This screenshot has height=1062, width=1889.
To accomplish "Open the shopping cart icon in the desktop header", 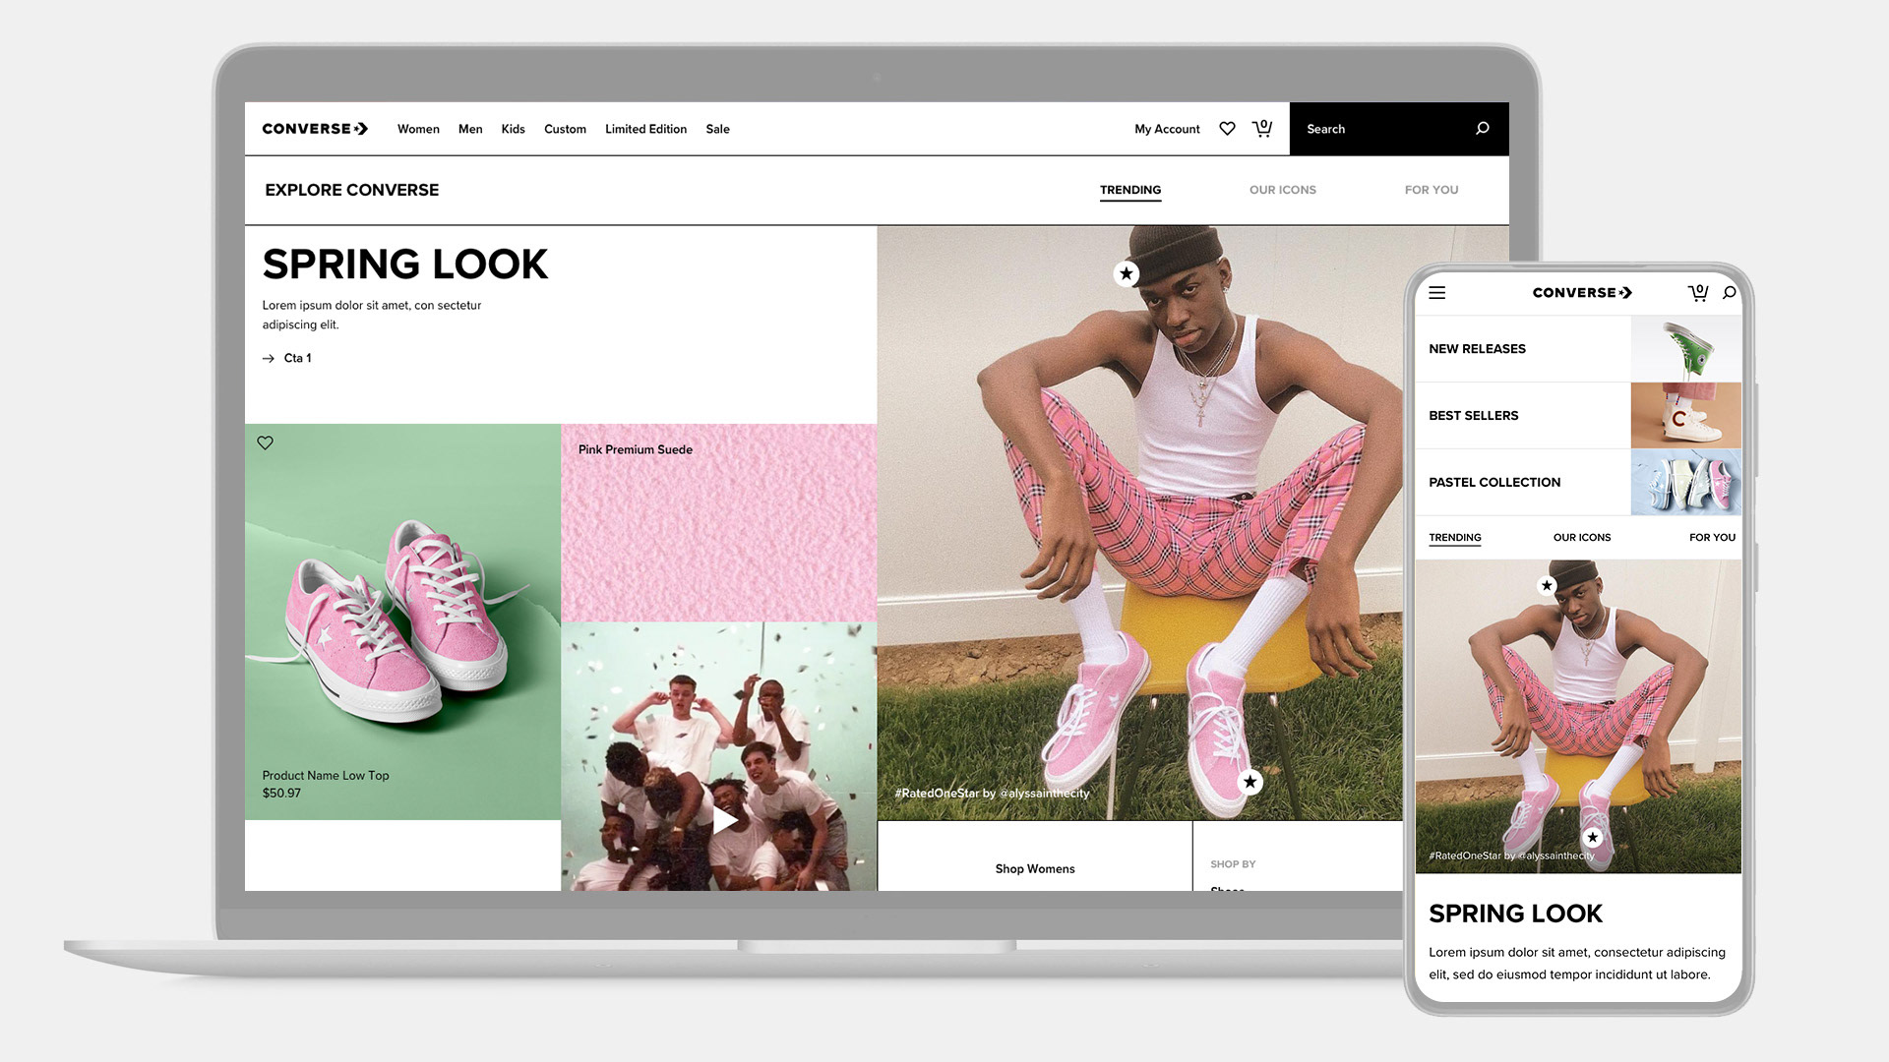I will coord(1262,128).
